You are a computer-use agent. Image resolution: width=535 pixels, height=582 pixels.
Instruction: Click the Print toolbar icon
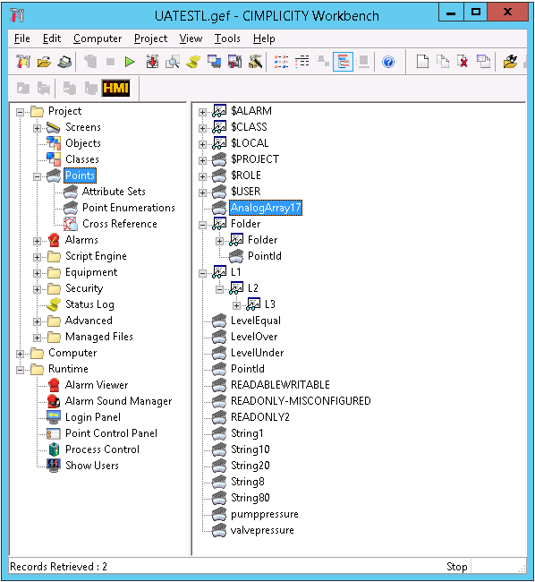click(x=64, y=62)
